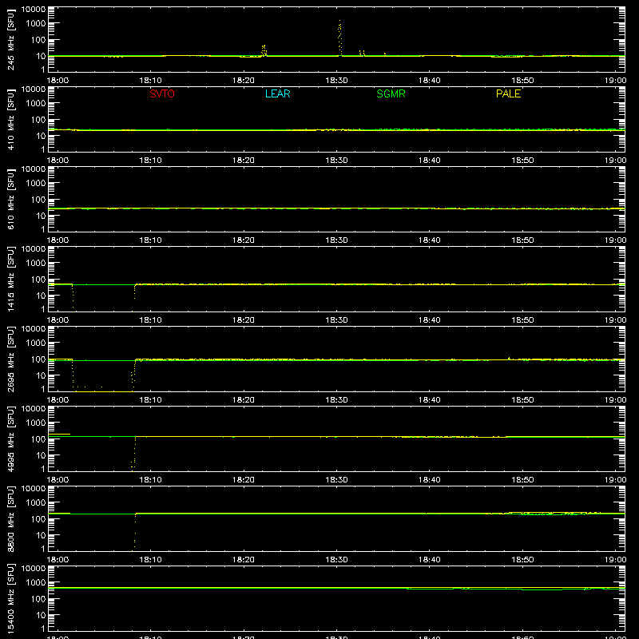Click the red SVTO legend label
This screenshot has width=639, height=639.
click(162, 93)
